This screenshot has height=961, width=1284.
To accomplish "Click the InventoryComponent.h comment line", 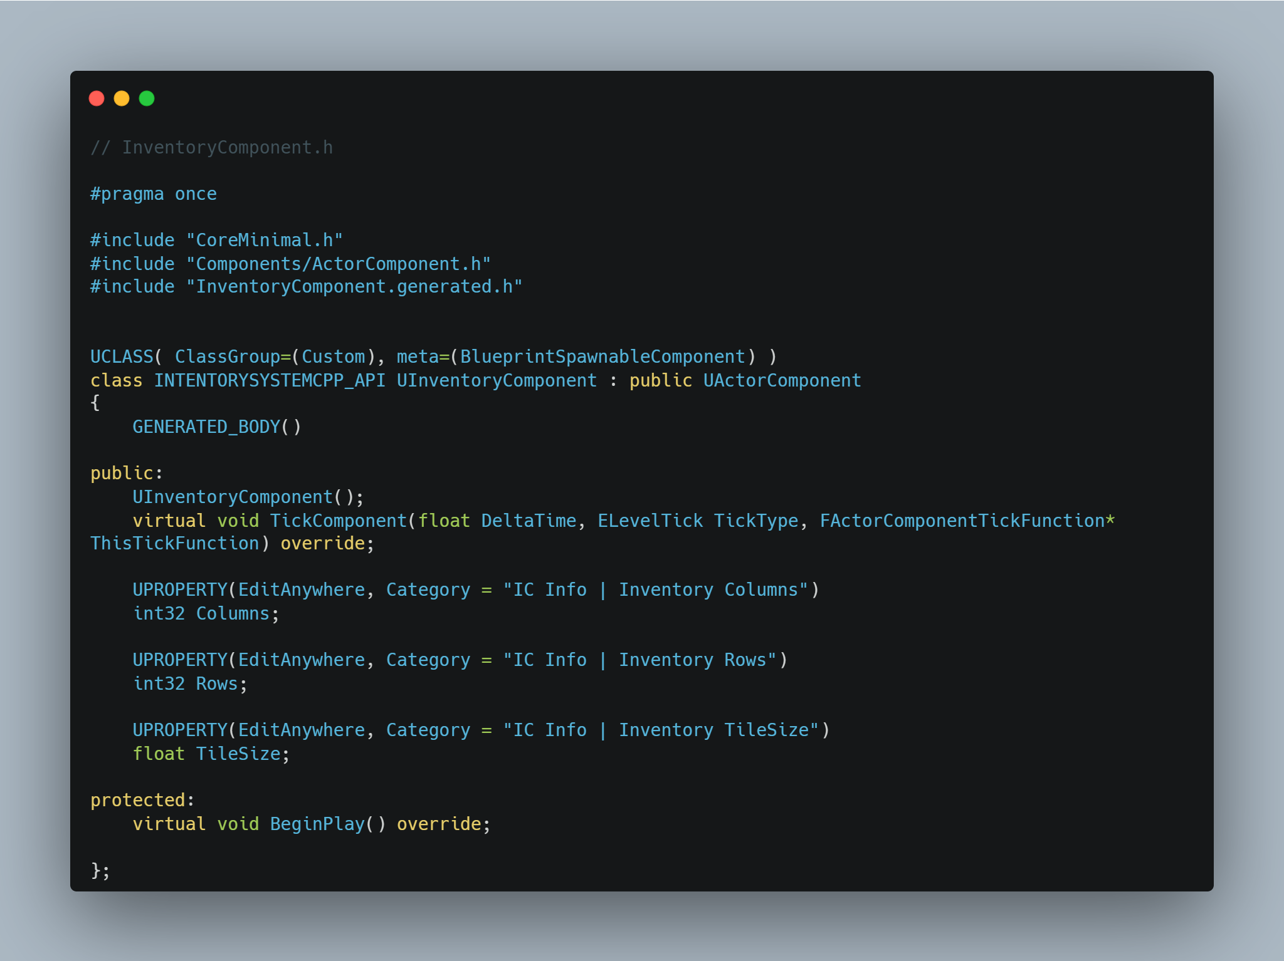I will pyautogui.click(x=212, y=148).
